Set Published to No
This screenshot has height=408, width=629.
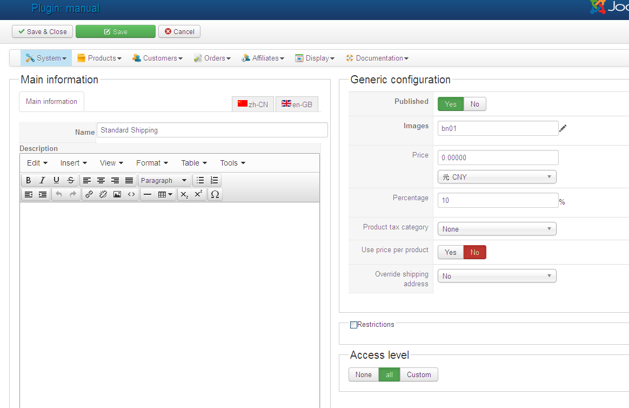click(x=475, y=104)
